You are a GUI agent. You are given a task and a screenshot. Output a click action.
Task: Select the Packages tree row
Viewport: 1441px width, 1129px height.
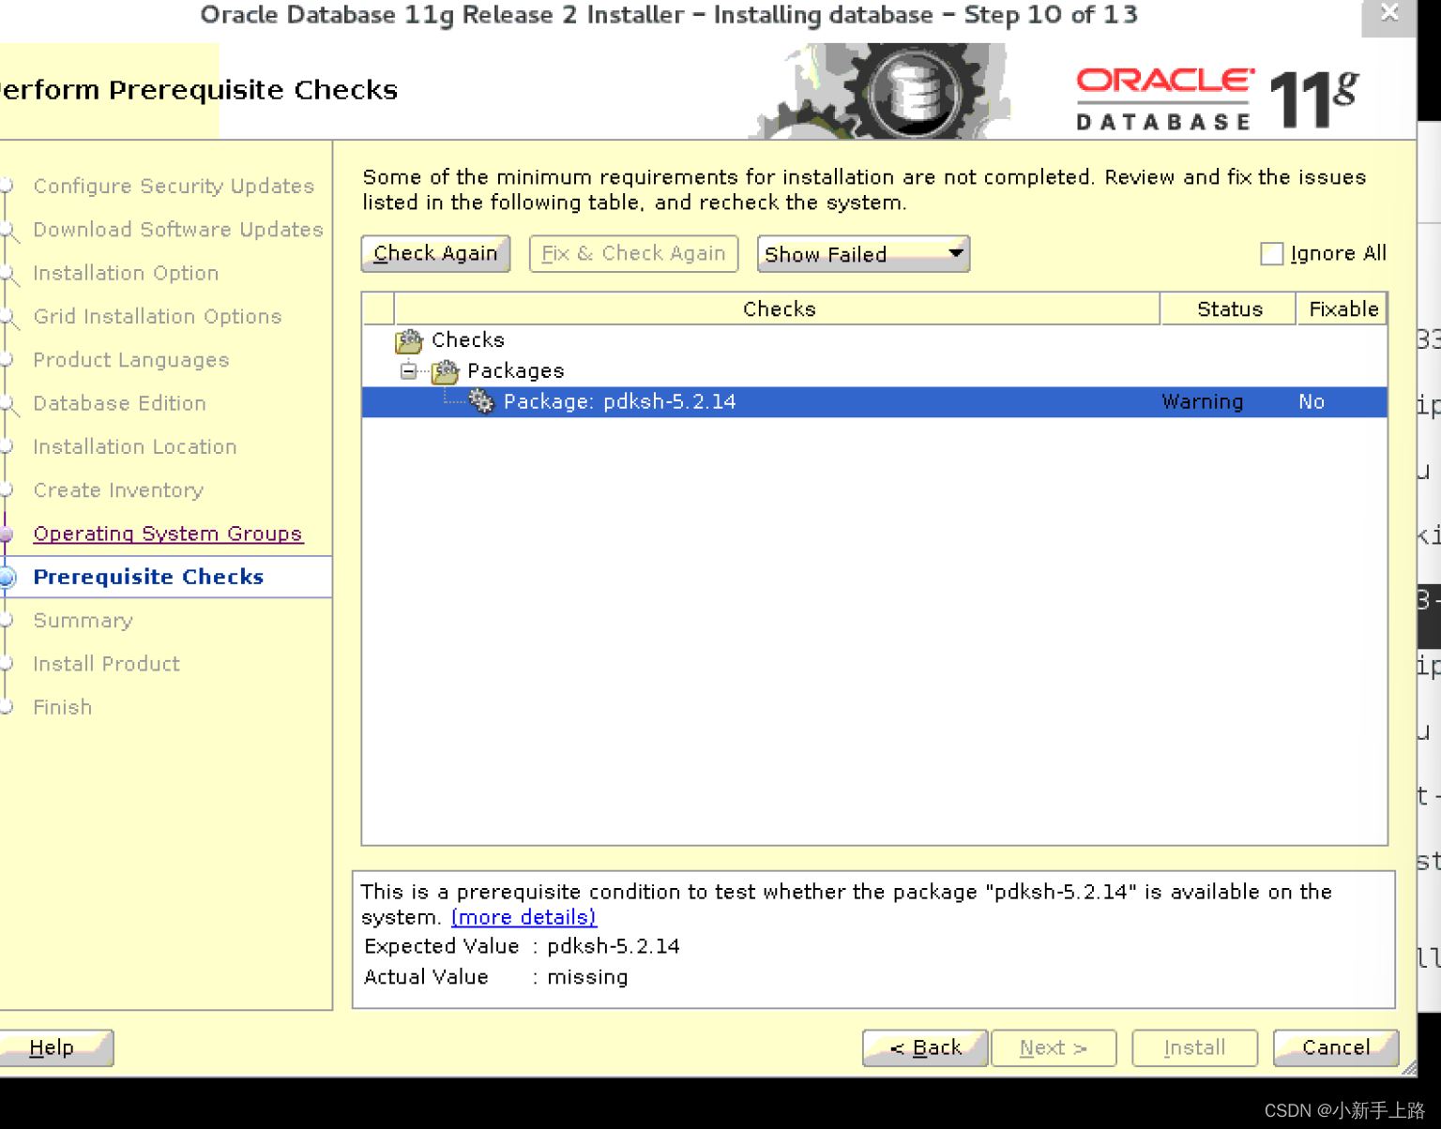(x=874, y=371)
